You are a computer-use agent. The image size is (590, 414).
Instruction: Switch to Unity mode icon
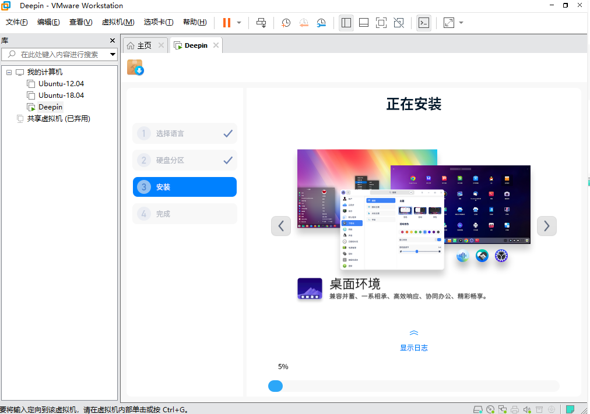point(399,23)
